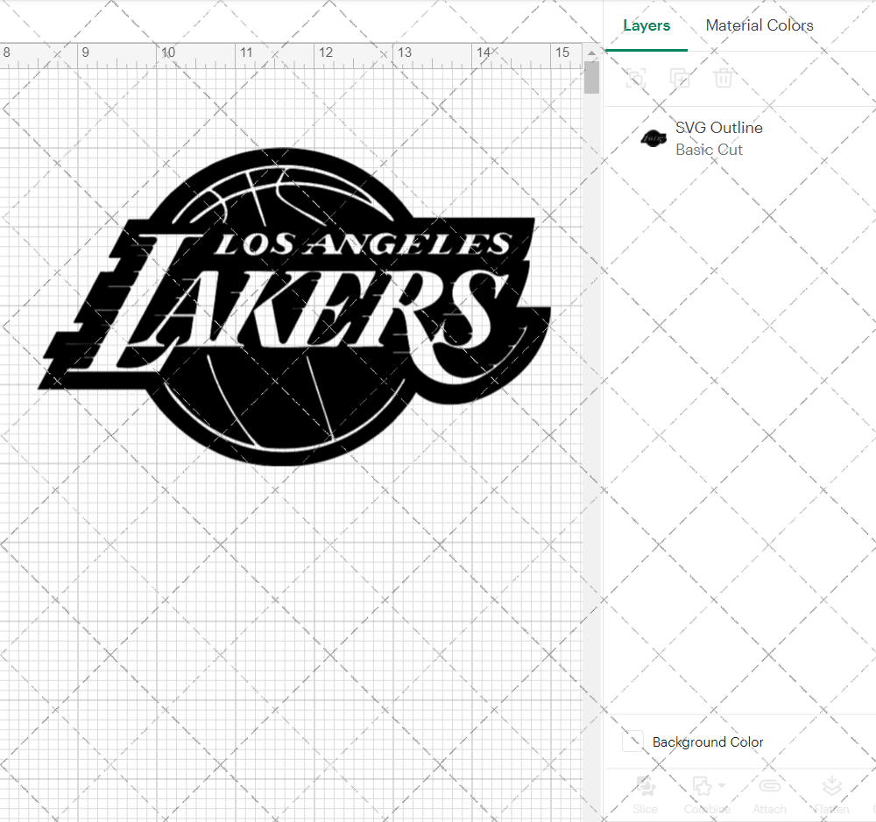Select the Lakers logo on canvas

tap(294, 307)
